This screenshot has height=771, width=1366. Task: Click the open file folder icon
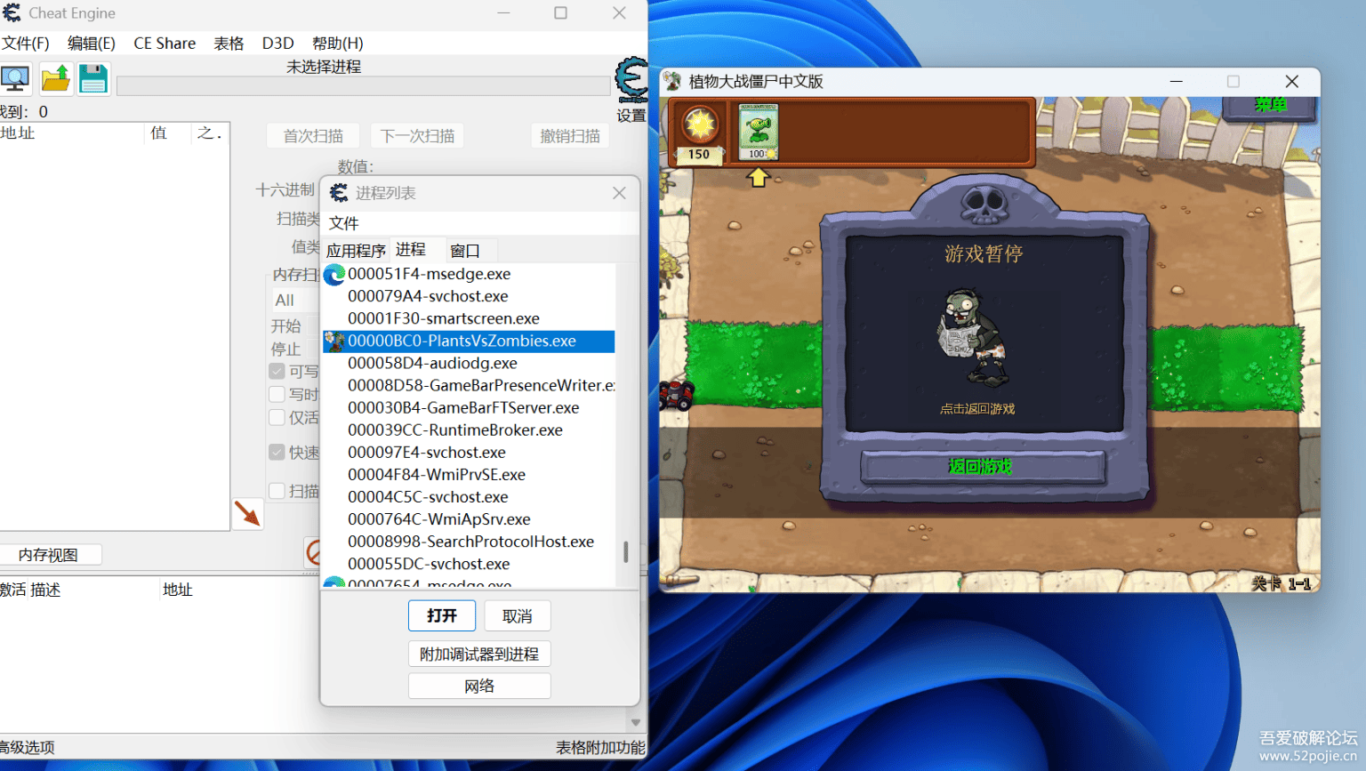(x=55, y=79)
